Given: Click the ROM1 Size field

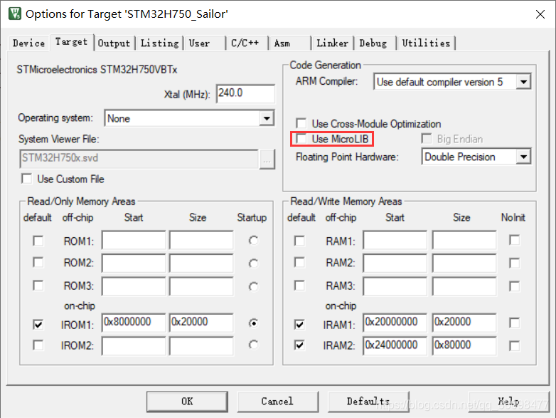Looking at the screenshot, I should (x=201, y=240).
